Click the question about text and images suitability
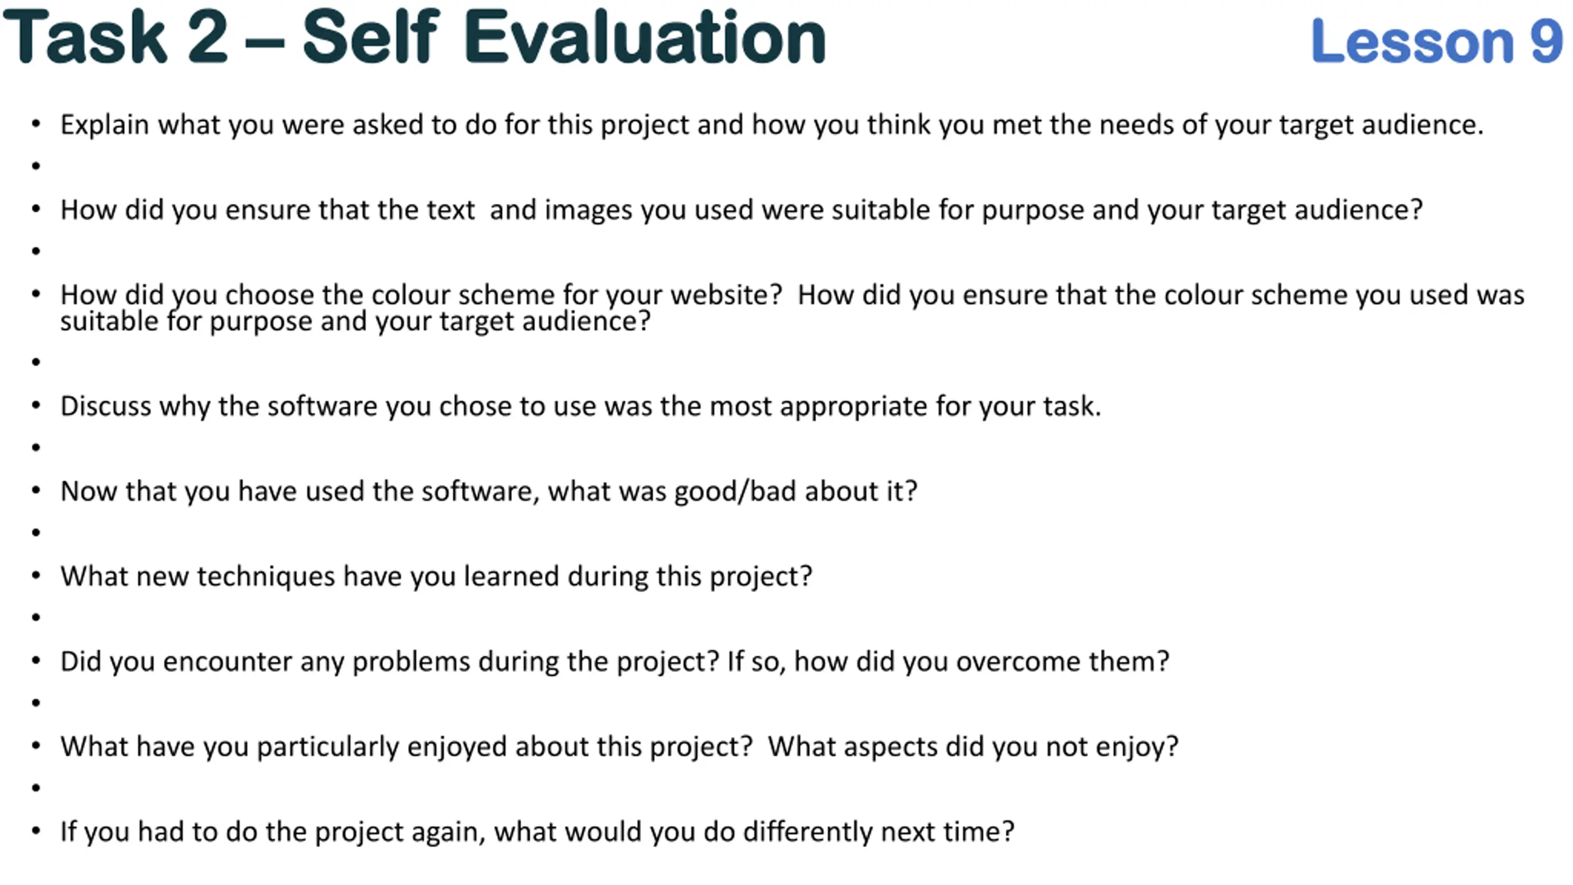This screenshot has height=885, width=1573. (x=741, y=210)
